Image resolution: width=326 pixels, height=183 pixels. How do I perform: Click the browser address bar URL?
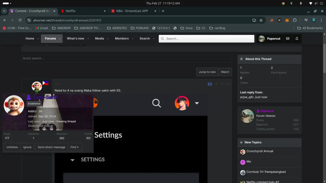point(67,20)
